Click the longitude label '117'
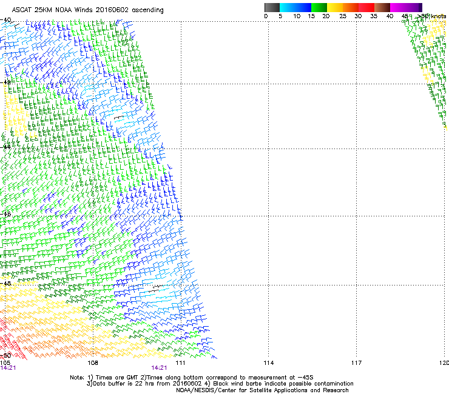 (x=356, y=363)
